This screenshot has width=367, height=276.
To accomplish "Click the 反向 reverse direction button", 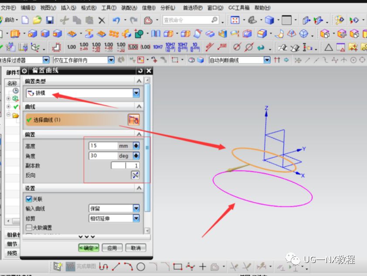I will [x=135, y=175].
